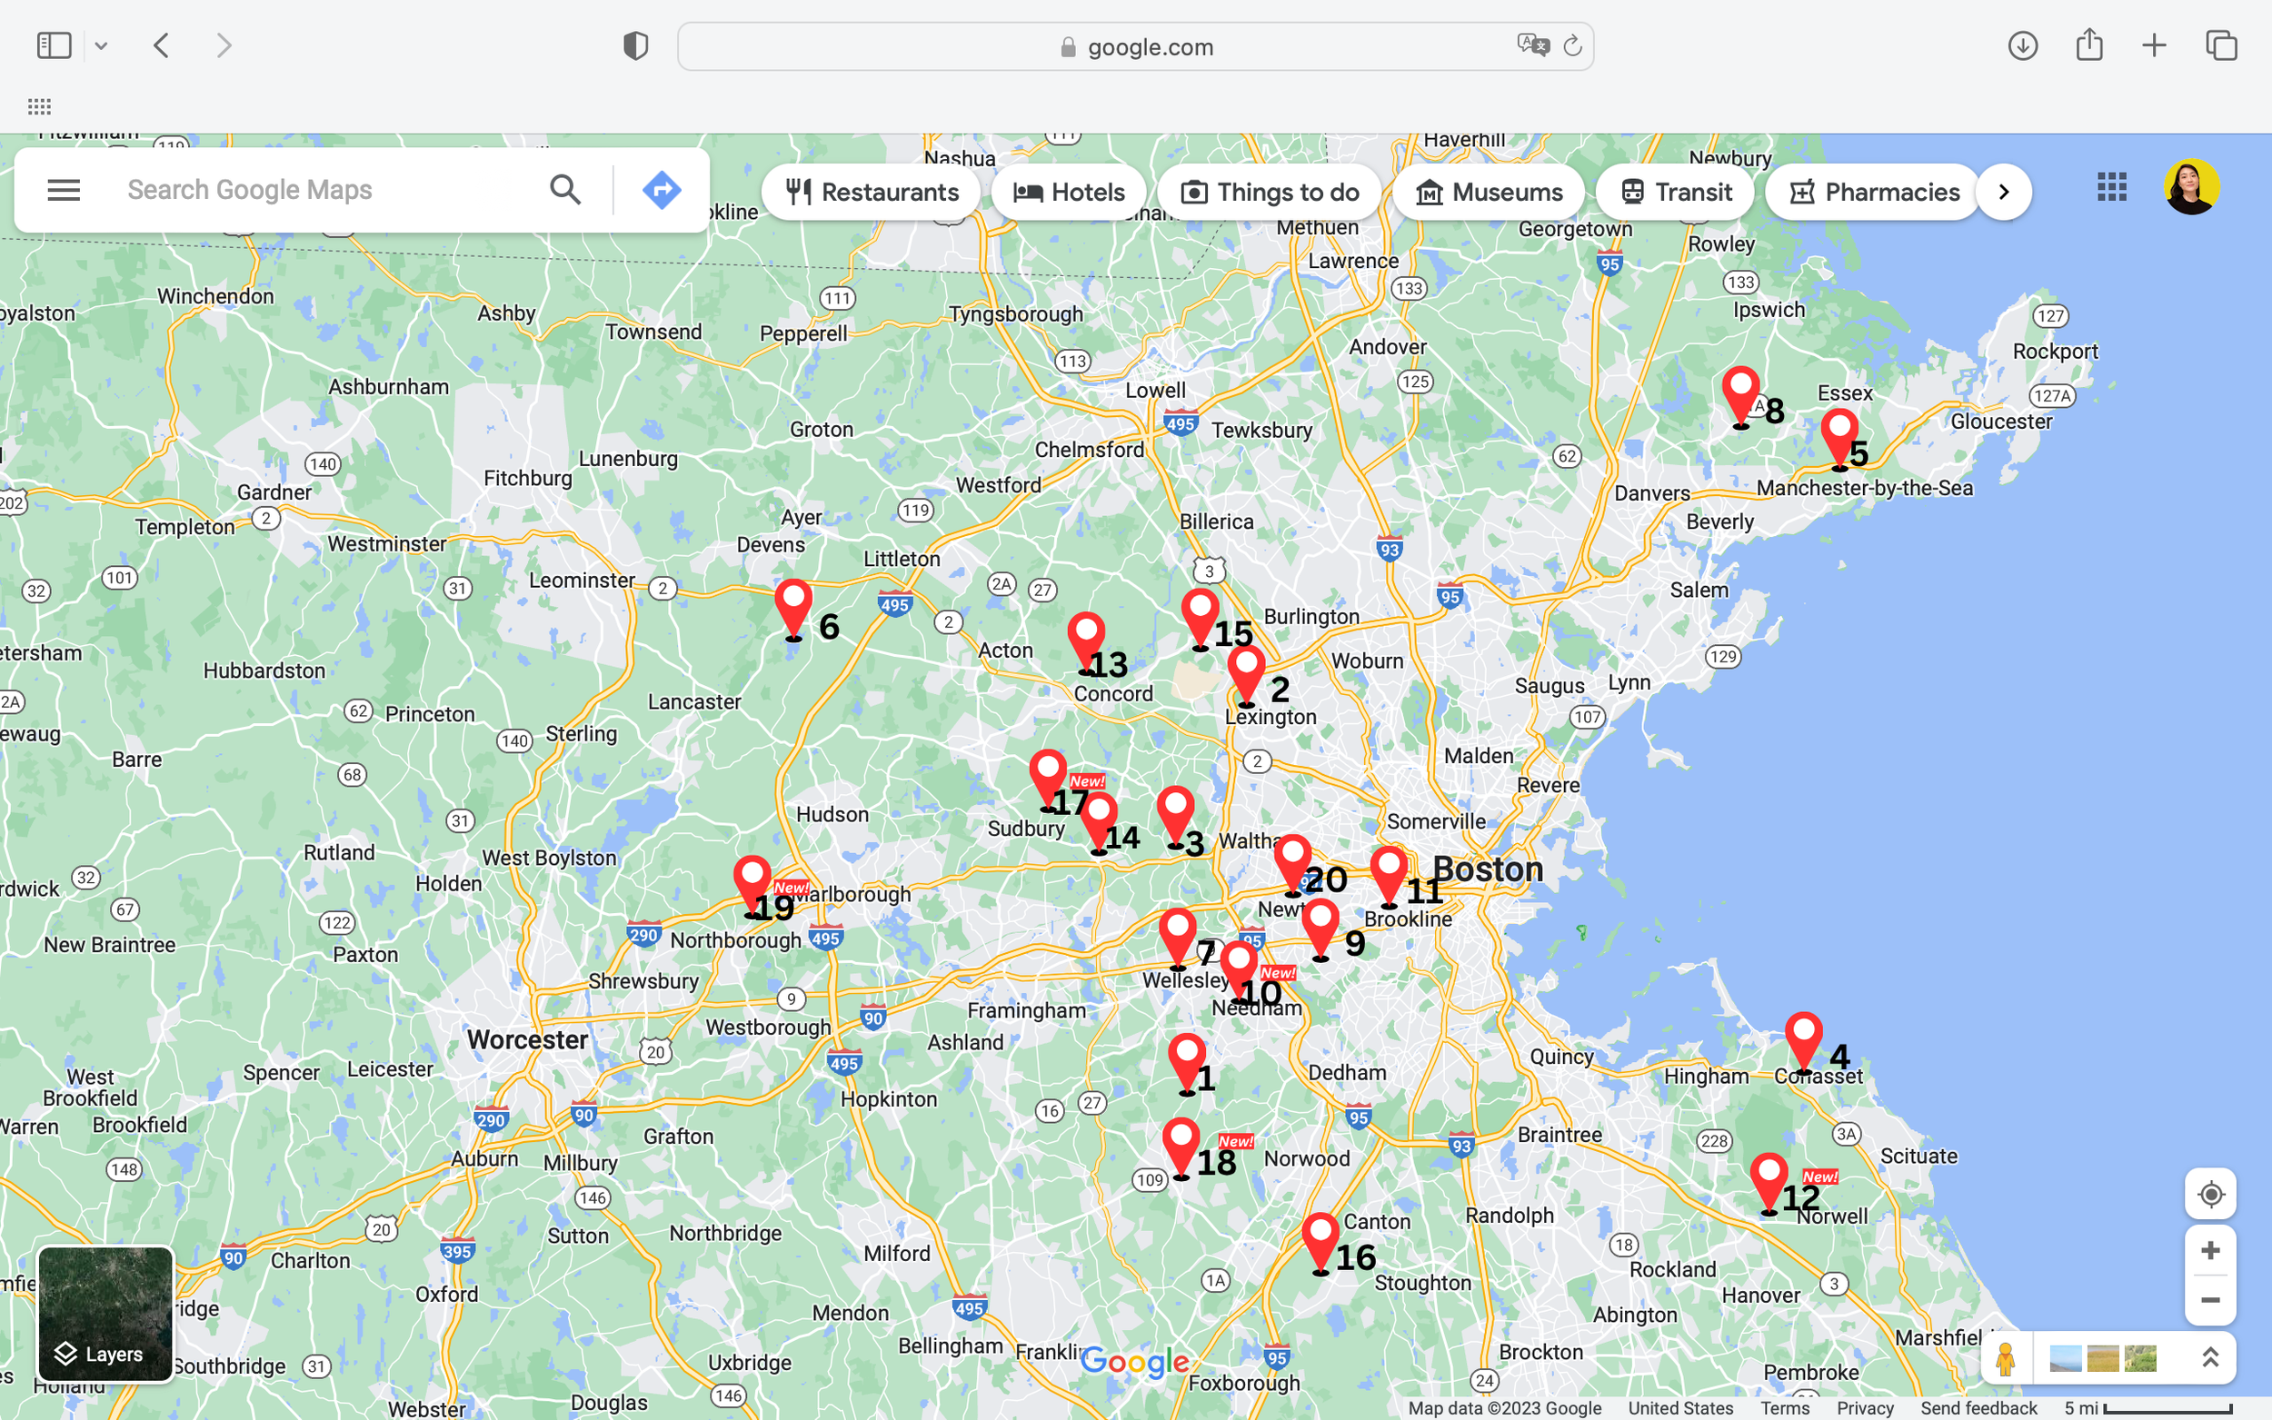Click red map pin number 9
Screen dimensions: 2272x1420
[1320, 929]
